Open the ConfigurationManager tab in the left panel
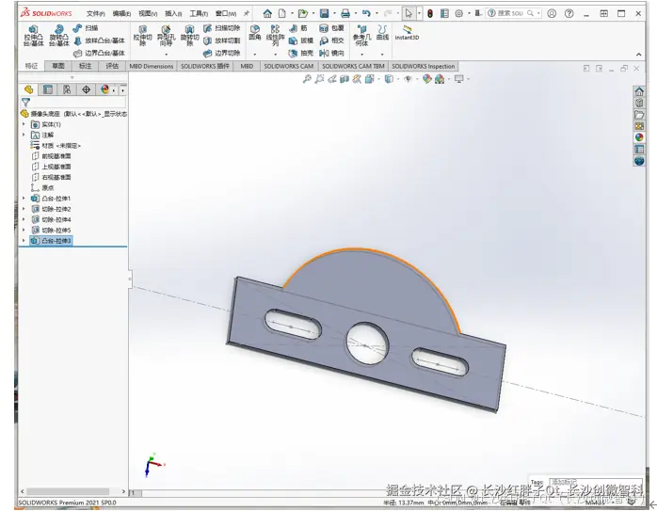The width and height of the screenshot is (657, 511). pos(67,89)
